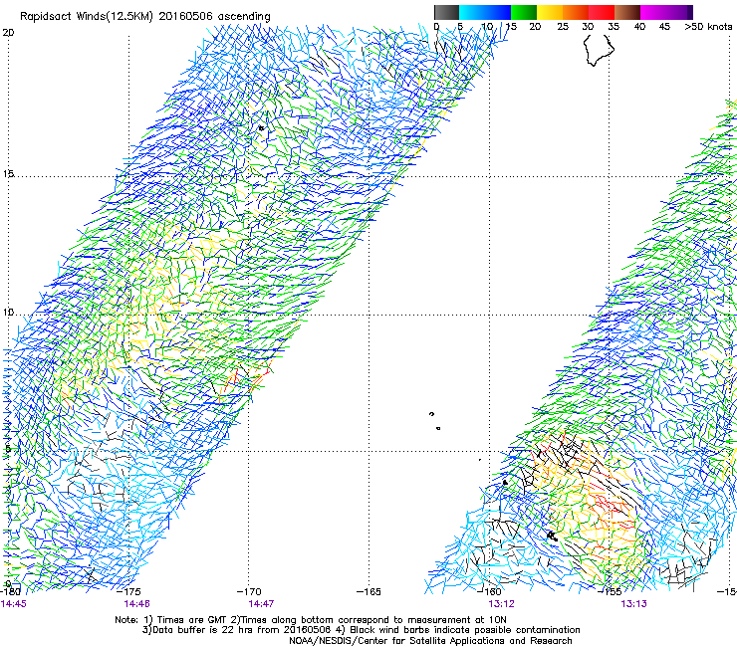Click the '14:46' overpass time label
Screen dimensions: 737x647
click(136, 604)
